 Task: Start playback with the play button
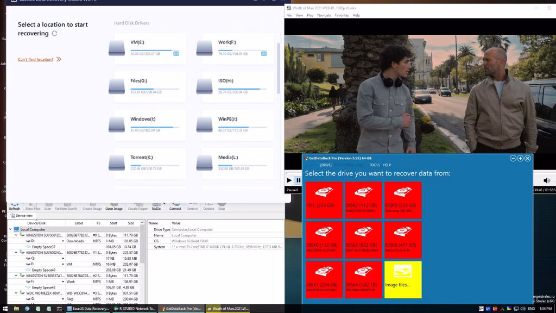(x=289, y=180)
